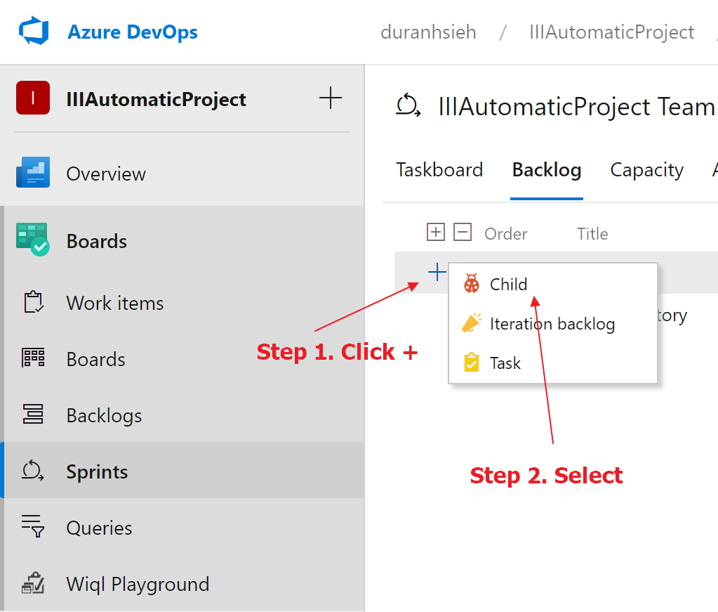Select the Sprints icon
Viewport: 718px width, 612px height.
pyautogui.click(x=32, y=471)
